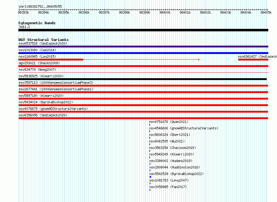Click the nsv5434024 (ByrskaBishop2022) label
The width and height of the screenshot is (277, 202).
coord(46,102)
